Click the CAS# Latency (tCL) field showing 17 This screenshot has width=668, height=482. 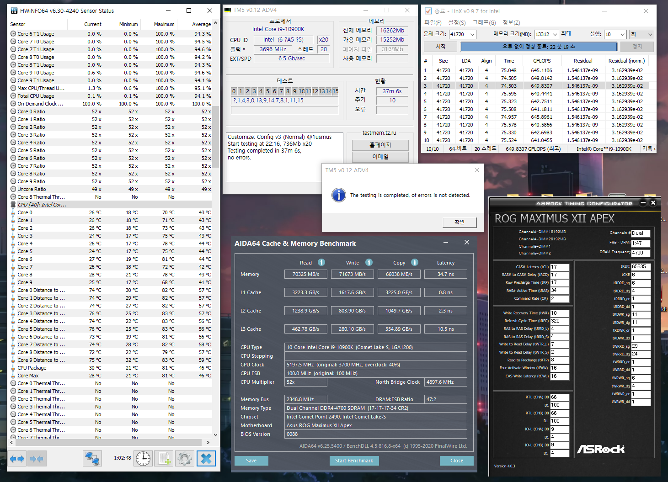[x=560, y=267]
